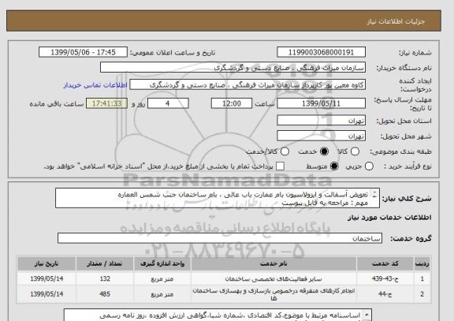Click the نام خدمت column header
Viewport: 454px width, 321px height.
(x=274, y=263)
